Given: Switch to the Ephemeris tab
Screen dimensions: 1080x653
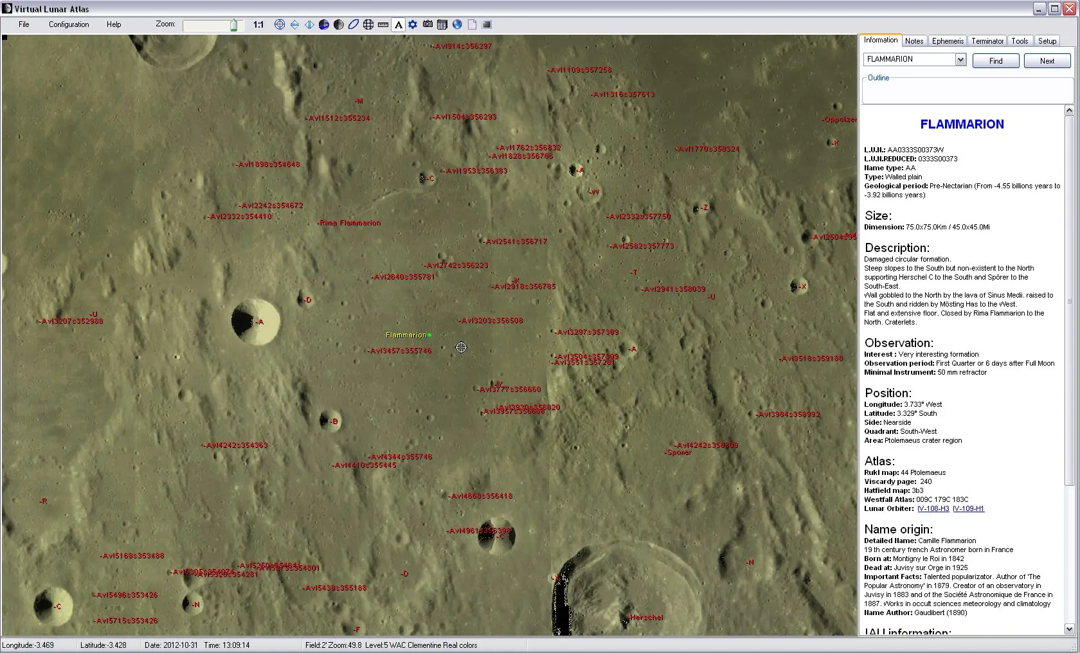Looking at the screenshot, I should (948, 40).
